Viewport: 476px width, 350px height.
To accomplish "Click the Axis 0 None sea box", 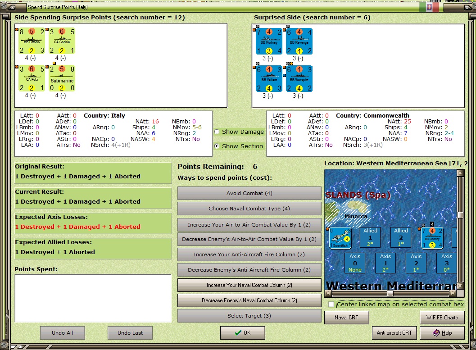I will (x=355, y=263).
